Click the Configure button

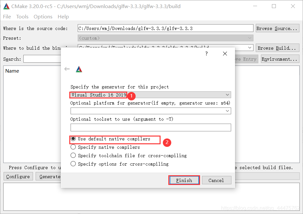(x=18, y=177)
